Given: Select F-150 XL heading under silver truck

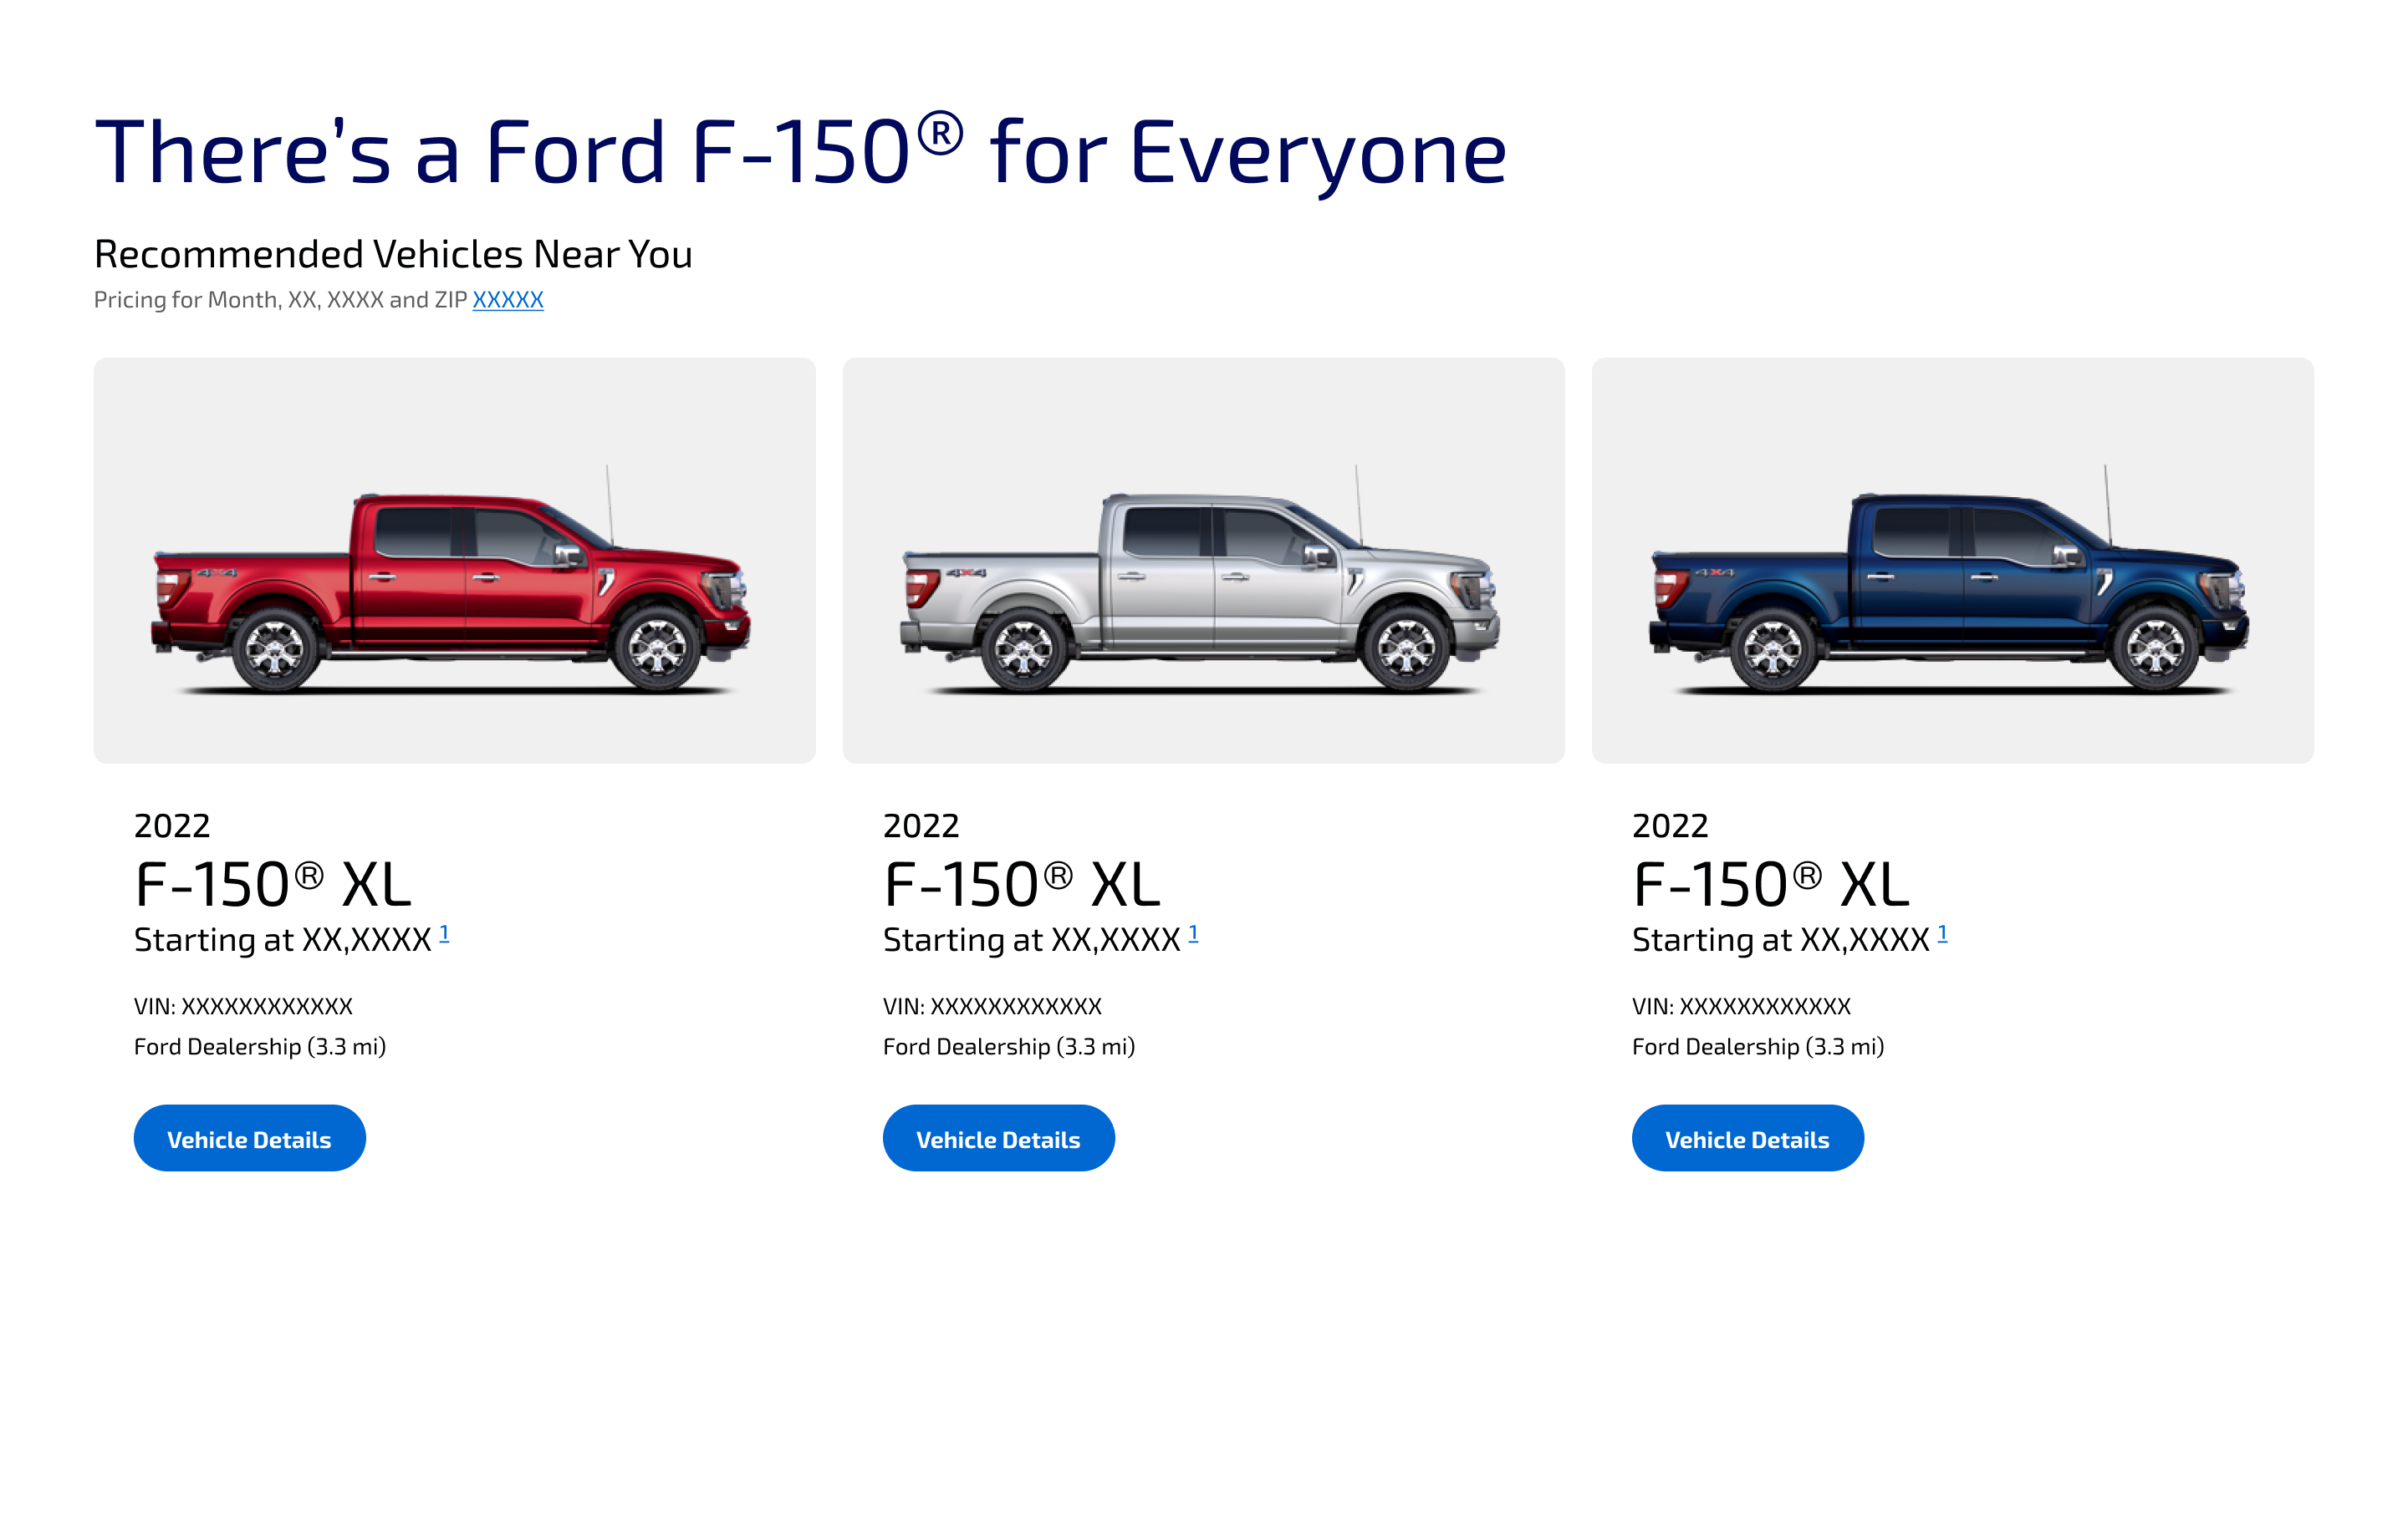Looking at the screenshot, I should coord(1021,885).
